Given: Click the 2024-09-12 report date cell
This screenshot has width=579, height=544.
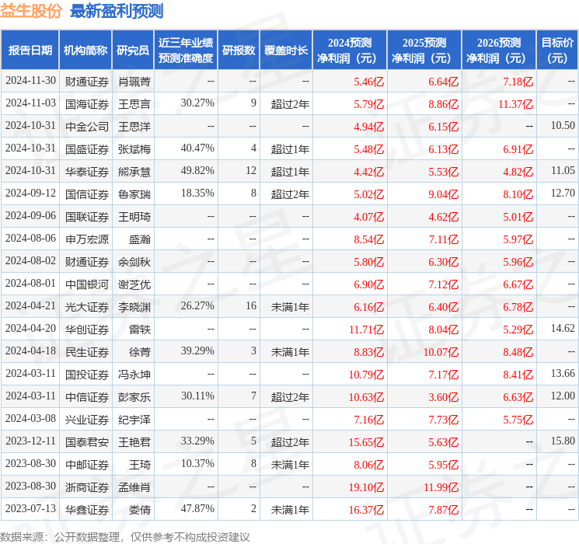Looking at the screenshot, I should (x=30, y=194).
